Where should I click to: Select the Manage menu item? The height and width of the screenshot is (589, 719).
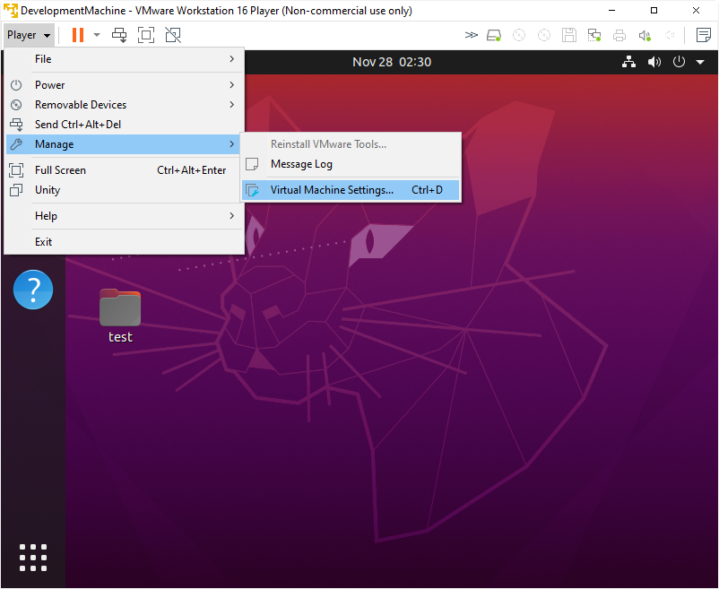[x=124, y=144]
